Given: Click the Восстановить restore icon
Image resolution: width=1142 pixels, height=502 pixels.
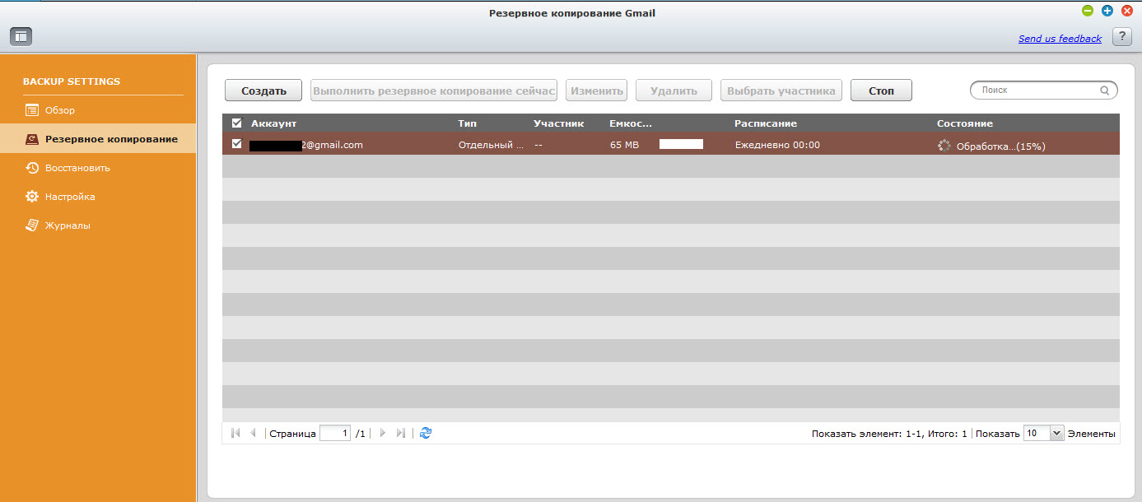Looking at the screenshot, I should click(x=32, y=168).
